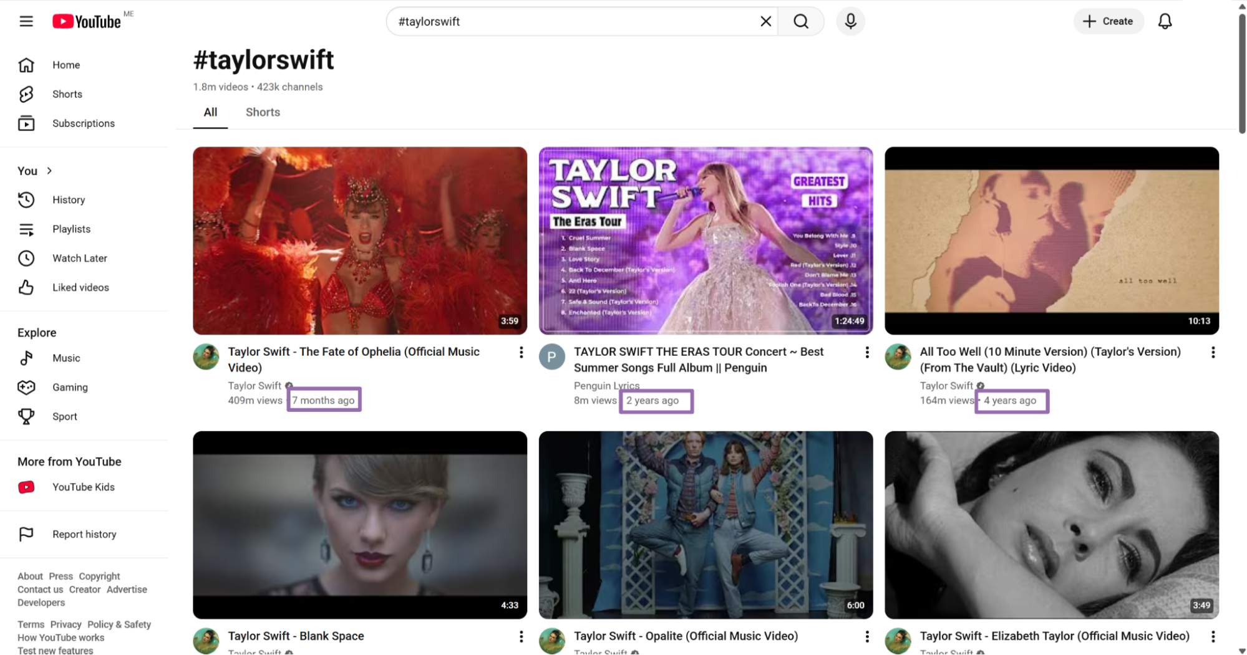Play the All Too Well thumbnail
The width and height of the screenshot is (1247, 655).
pyautogui.click(x=1052, y=241)
